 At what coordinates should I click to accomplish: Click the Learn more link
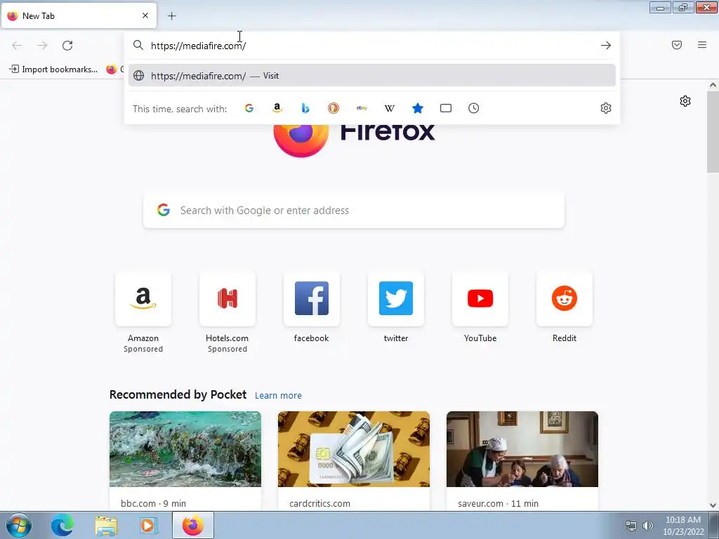[x=278, y=396]
